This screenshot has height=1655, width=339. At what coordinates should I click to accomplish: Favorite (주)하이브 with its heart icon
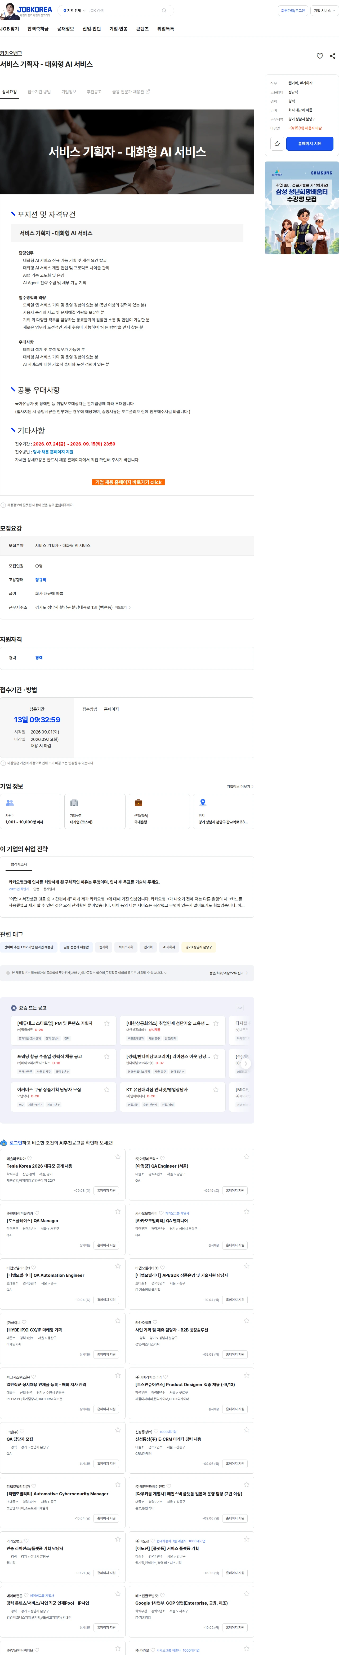pos(24,1322)
